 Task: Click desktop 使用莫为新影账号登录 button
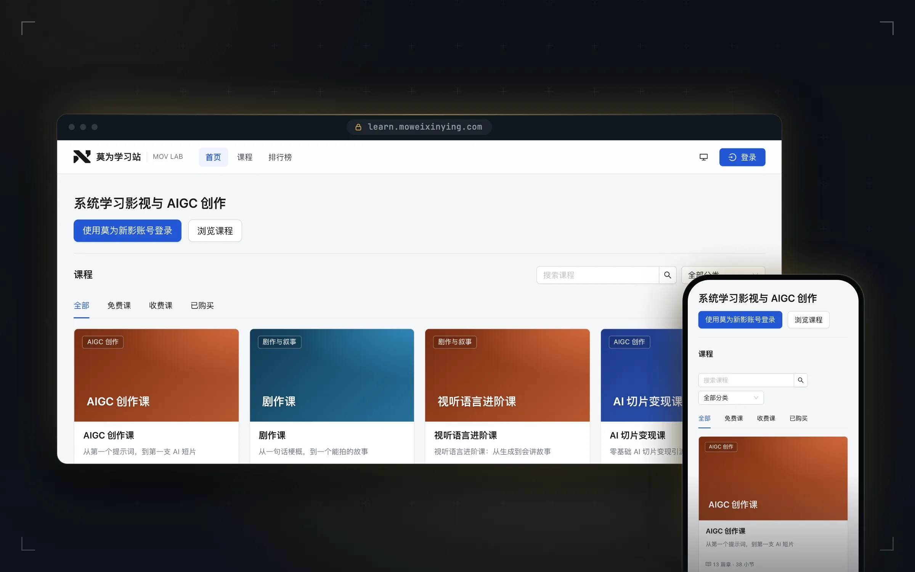pos(127,231)
